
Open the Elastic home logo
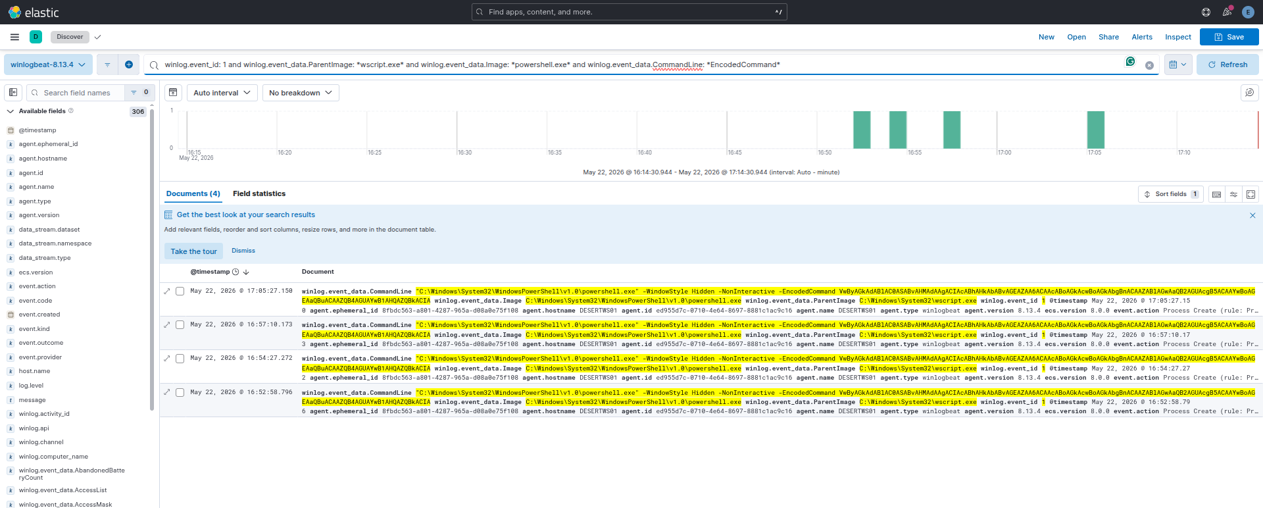click(x=34, y=12)
